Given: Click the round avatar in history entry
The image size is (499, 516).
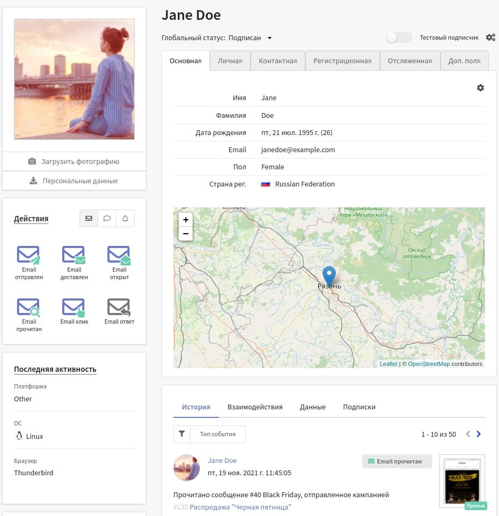Looking at the screenshot, I should coord(187,468).
